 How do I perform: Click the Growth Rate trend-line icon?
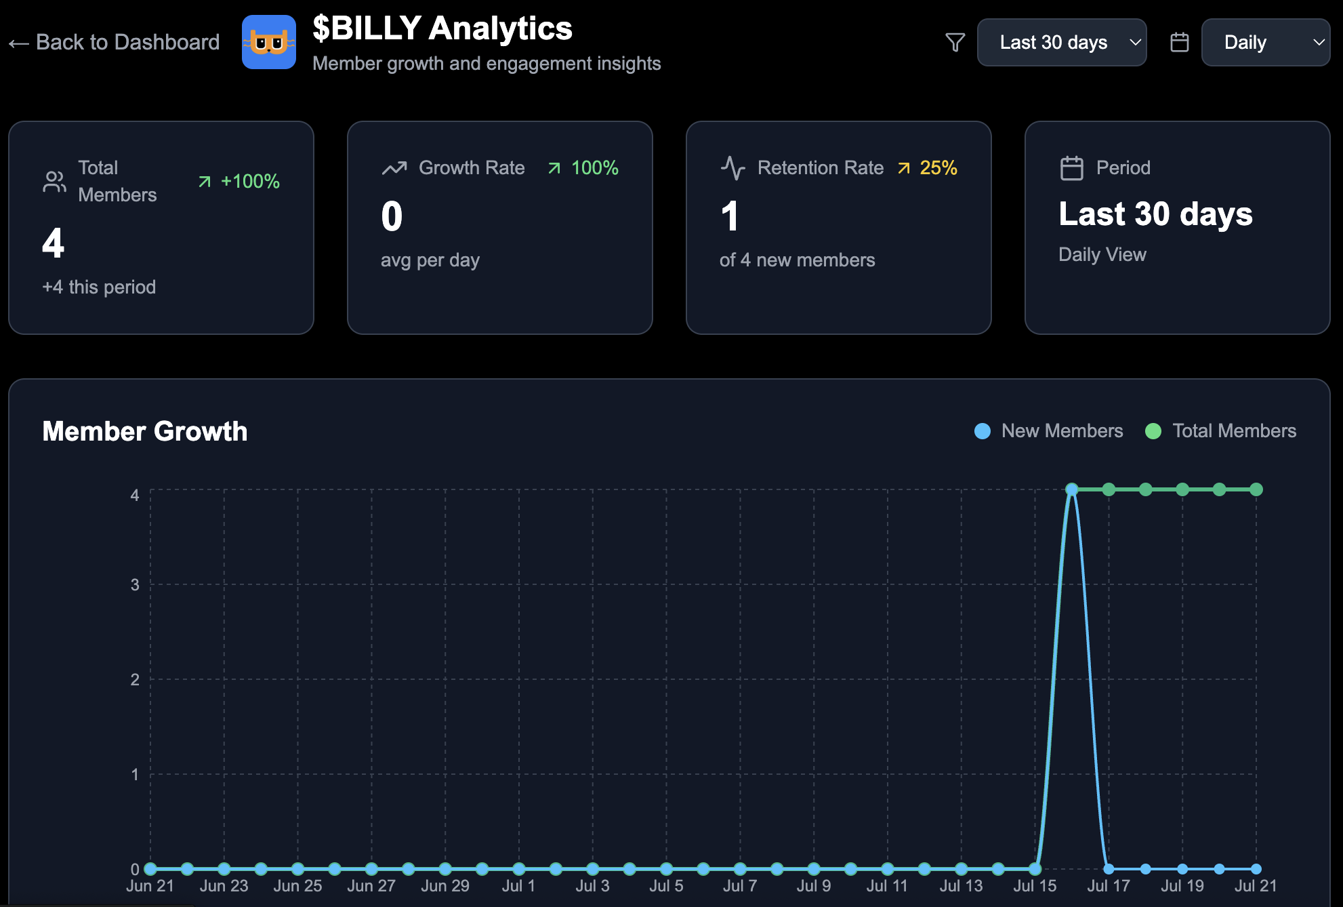tap(394, 167)
